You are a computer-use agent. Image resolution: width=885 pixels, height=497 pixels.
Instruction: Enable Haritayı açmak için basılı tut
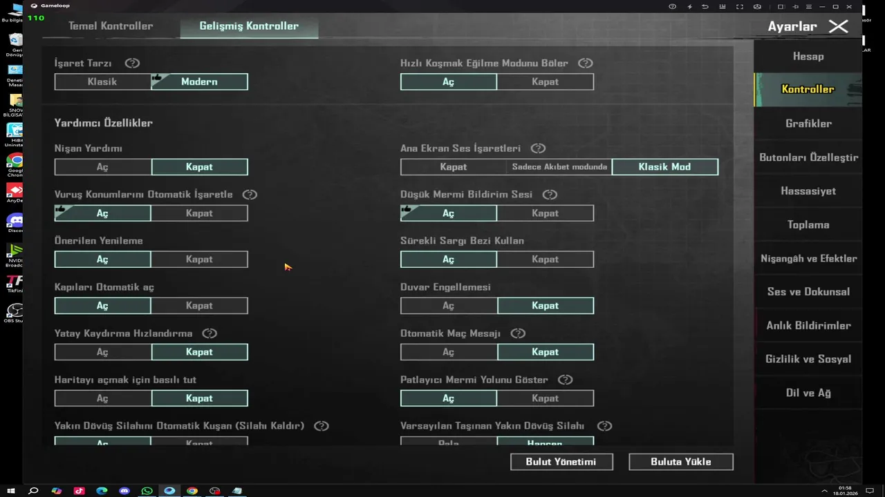point(102,398)
